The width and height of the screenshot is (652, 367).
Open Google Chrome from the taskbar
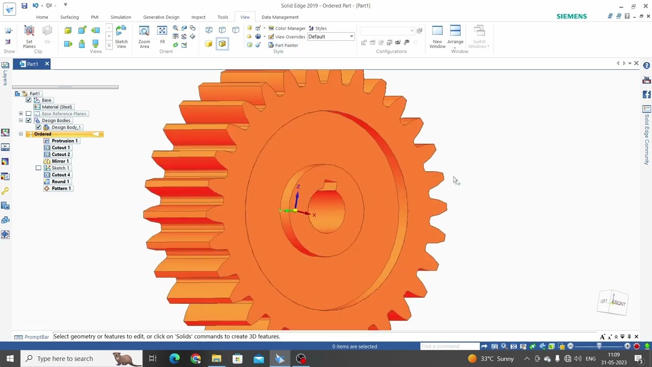click(196, 358)
